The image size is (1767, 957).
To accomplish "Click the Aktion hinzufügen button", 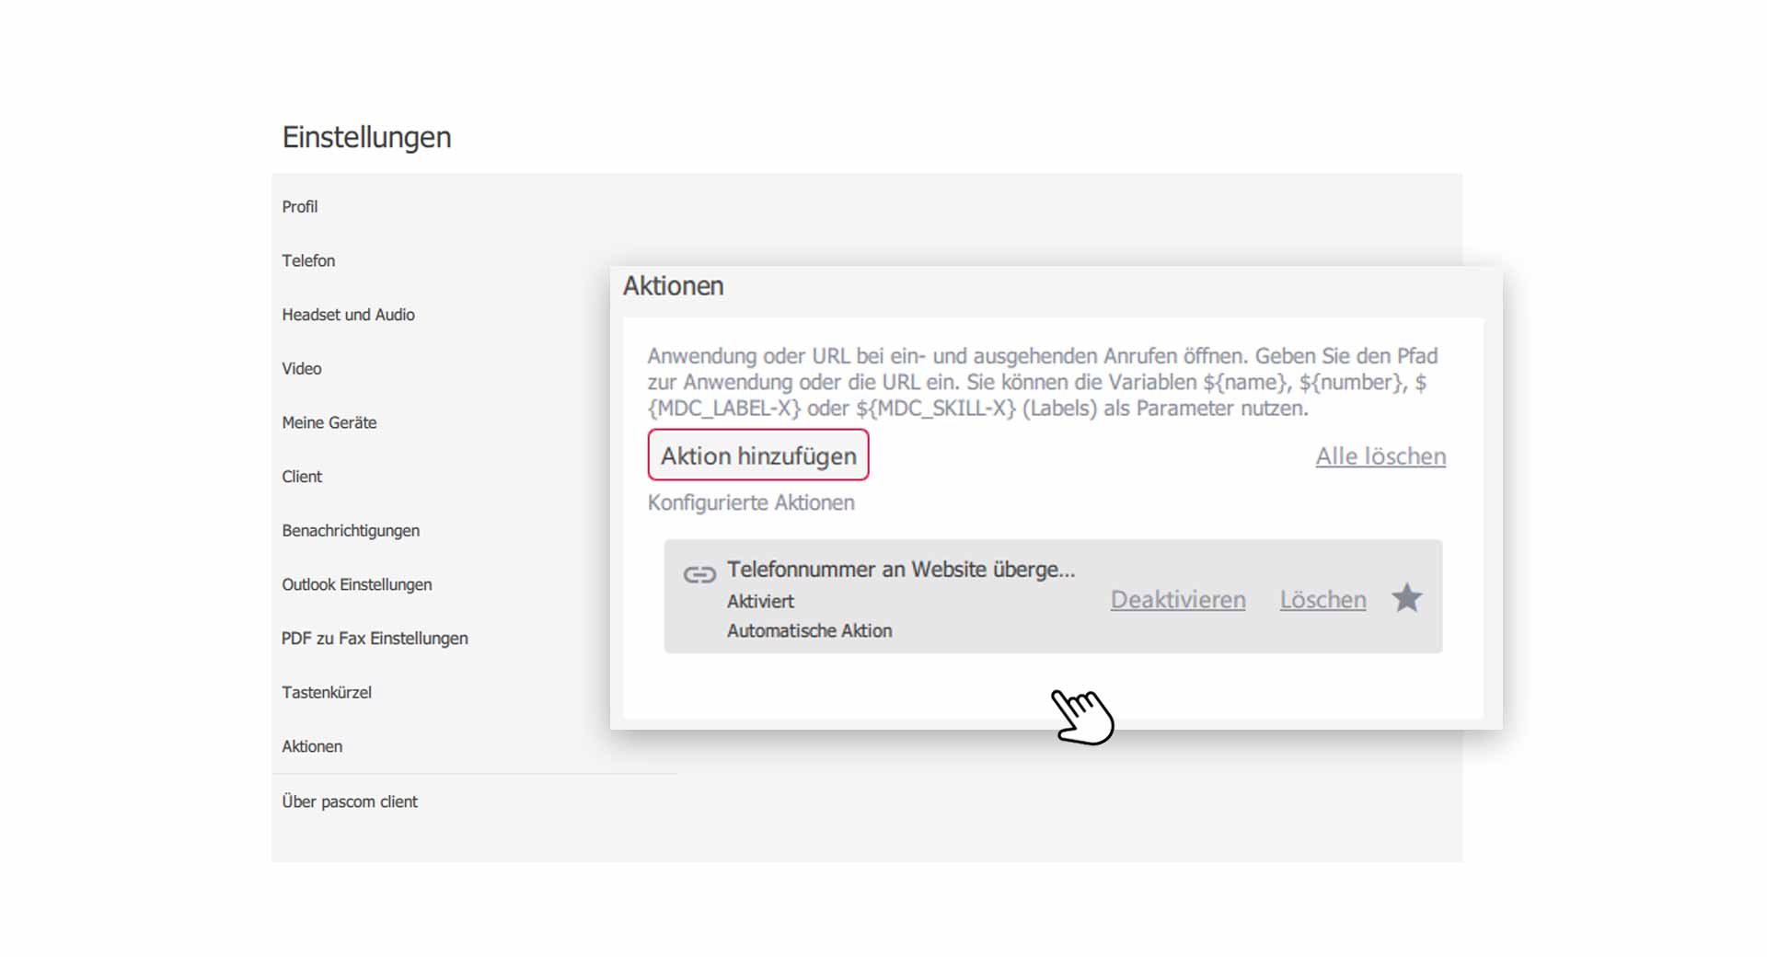I will point(758,455).
